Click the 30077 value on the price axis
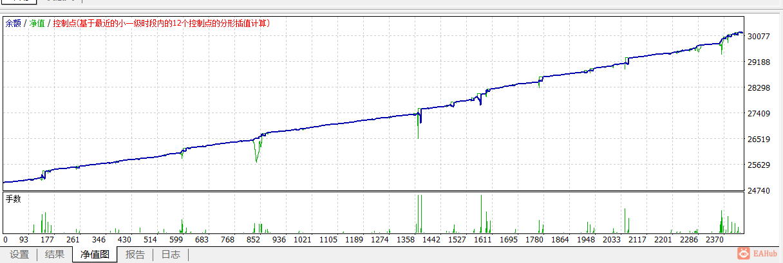 pyautogui.click(x=760, y=37)
